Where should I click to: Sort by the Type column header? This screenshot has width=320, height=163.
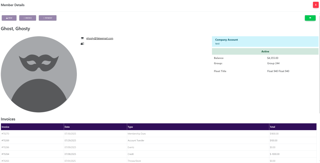point(130,127)
